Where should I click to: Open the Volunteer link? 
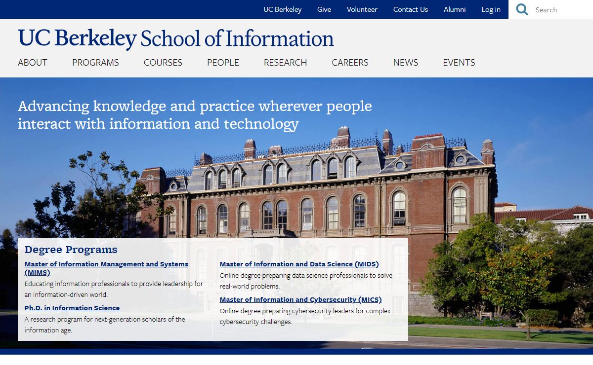(362, 9)
